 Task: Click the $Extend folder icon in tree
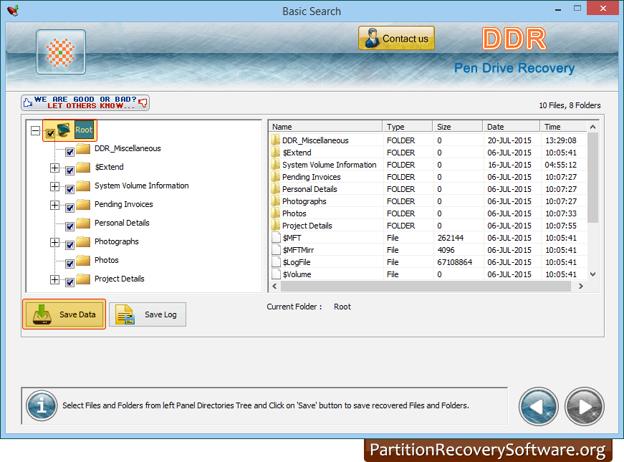pos(83,167)
